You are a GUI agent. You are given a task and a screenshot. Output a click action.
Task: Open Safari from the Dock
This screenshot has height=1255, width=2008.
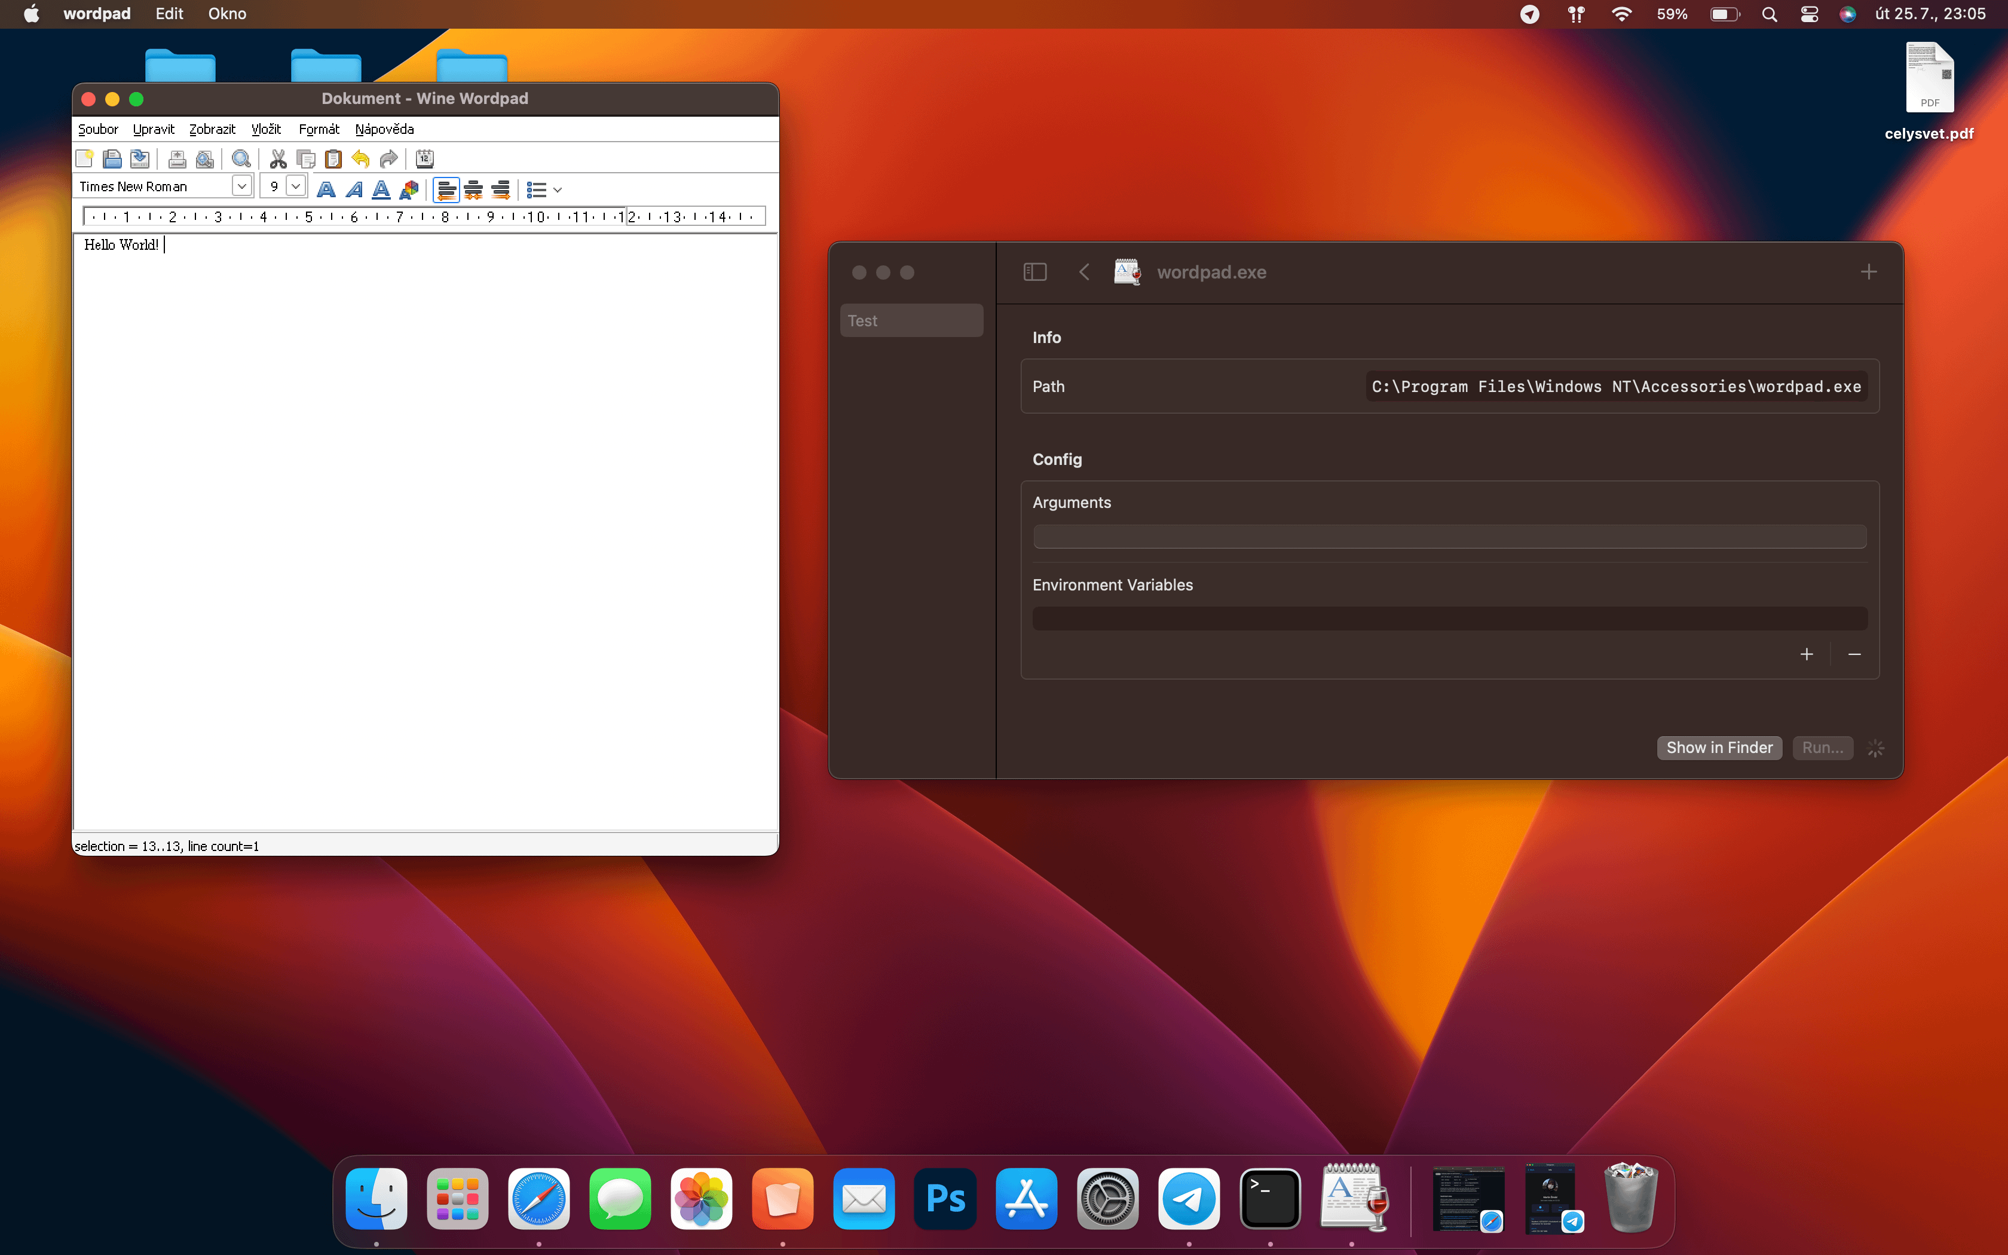pos(539,1199)
